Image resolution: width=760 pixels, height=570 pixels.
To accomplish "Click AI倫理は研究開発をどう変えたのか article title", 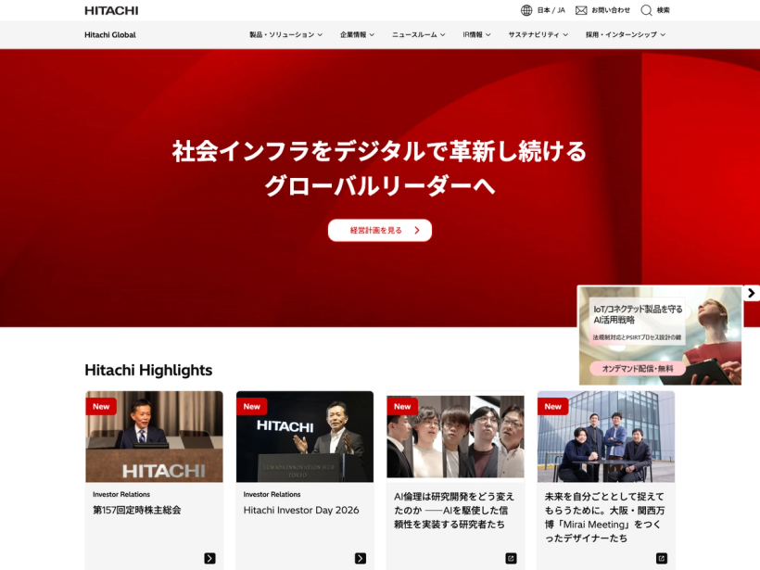I will coord(453,511).
